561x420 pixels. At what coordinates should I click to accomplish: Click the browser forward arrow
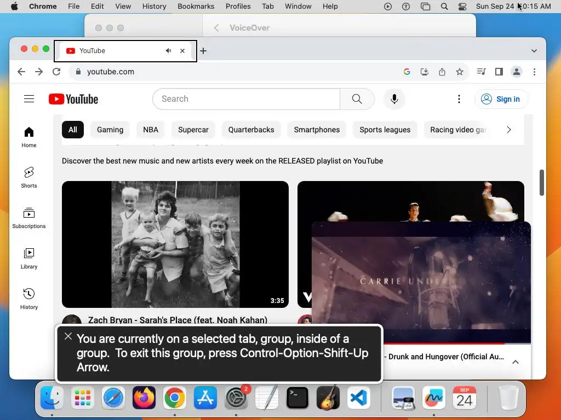[x=39, y=72]
